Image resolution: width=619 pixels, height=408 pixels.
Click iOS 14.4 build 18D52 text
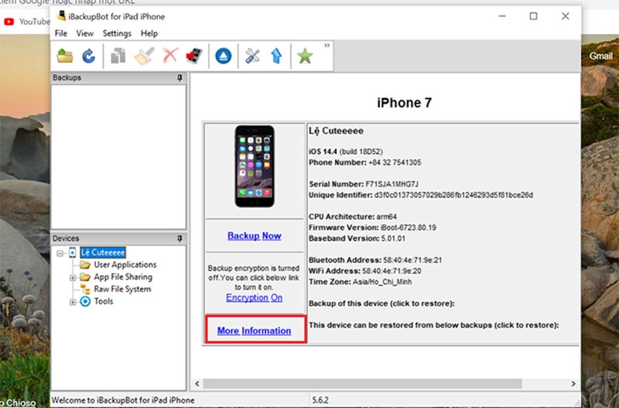[346, 152]
